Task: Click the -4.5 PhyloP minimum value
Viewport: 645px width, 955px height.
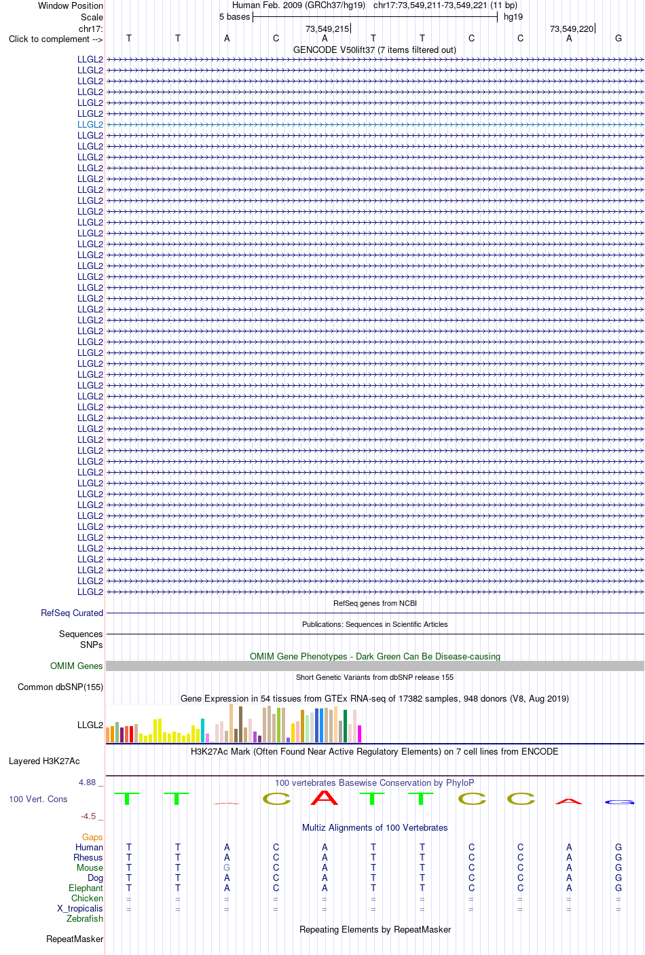Action: coord(88,816)
